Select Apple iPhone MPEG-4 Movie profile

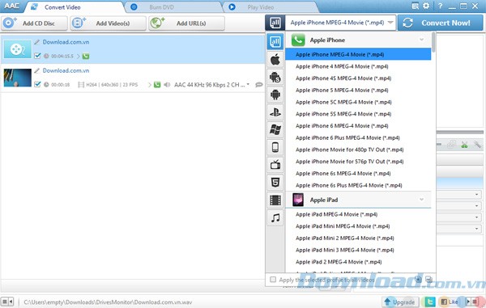tap(358, 54)
